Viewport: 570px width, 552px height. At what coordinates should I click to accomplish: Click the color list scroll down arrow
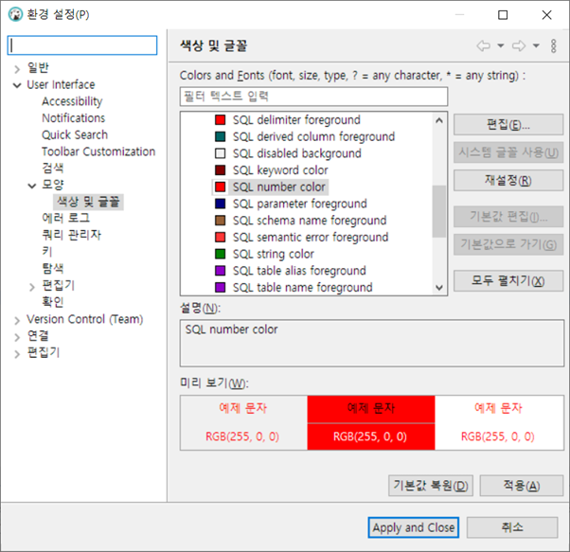(x=439, y=288)
